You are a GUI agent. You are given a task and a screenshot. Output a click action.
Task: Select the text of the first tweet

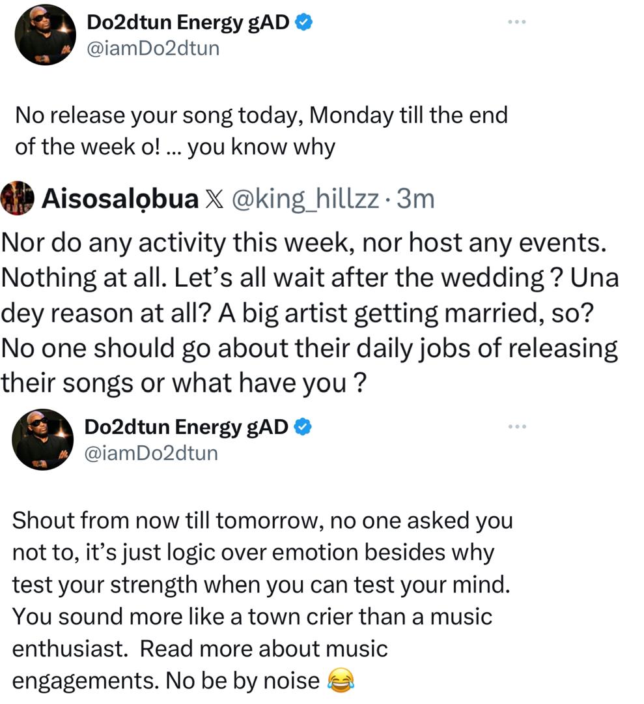(260, 130)
